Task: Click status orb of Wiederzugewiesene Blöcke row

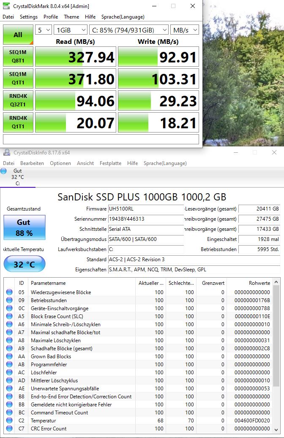Action: (x=9, y=292)
